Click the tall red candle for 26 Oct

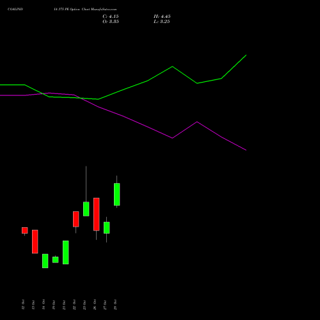coord(97,214)
